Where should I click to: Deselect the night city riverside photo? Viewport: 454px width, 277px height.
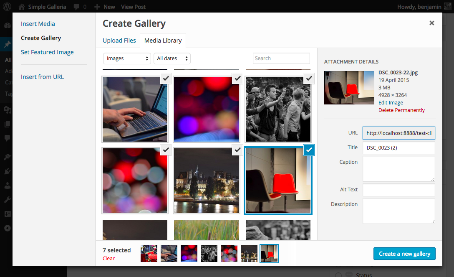coord(237,150)
